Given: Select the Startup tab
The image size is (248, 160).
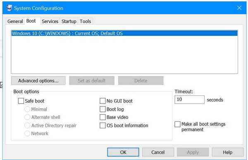Looking at the screenshot, I should (69, 21).
